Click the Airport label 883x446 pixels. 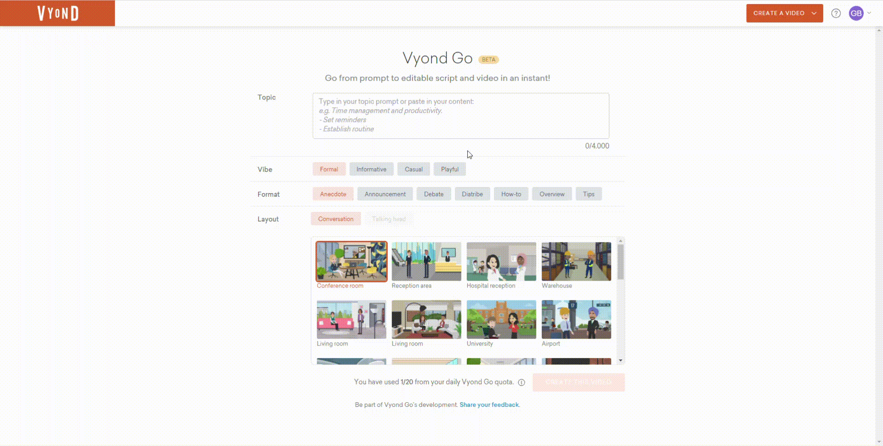[551, 344]
